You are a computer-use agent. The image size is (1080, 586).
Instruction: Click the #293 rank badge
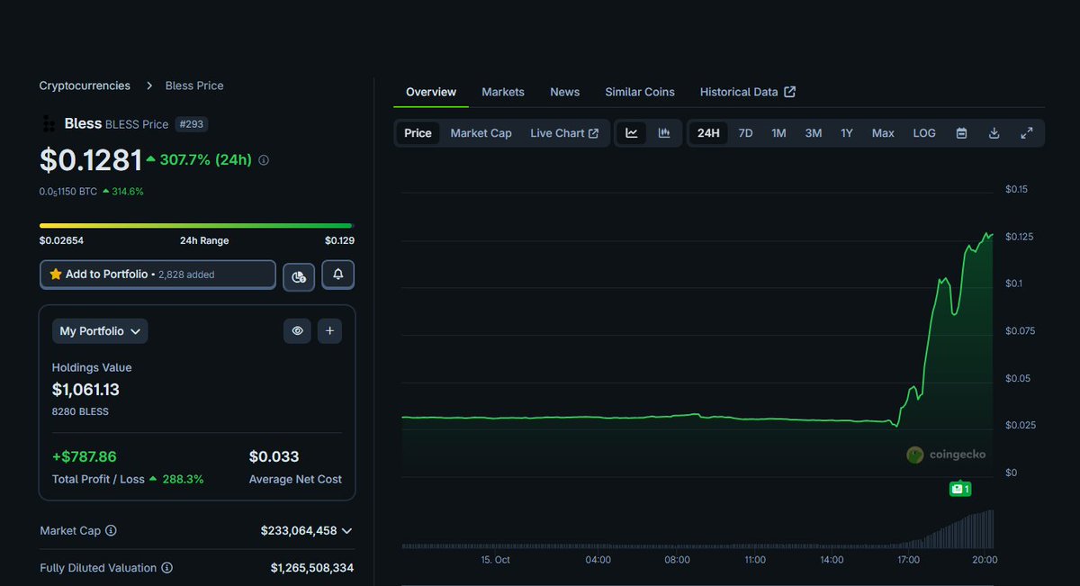pos(192,124)
